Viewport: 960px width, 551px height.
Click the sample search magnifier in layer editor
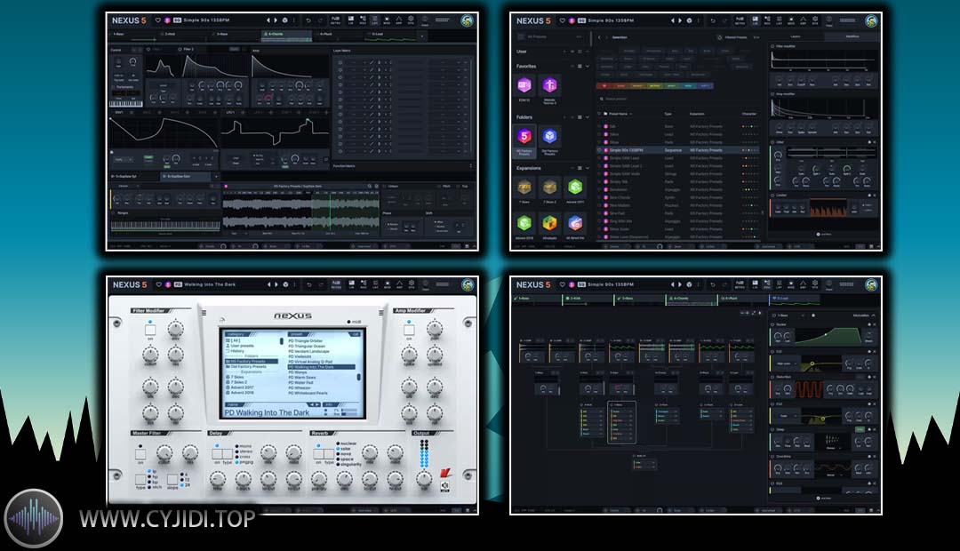[x=369, y=186]
